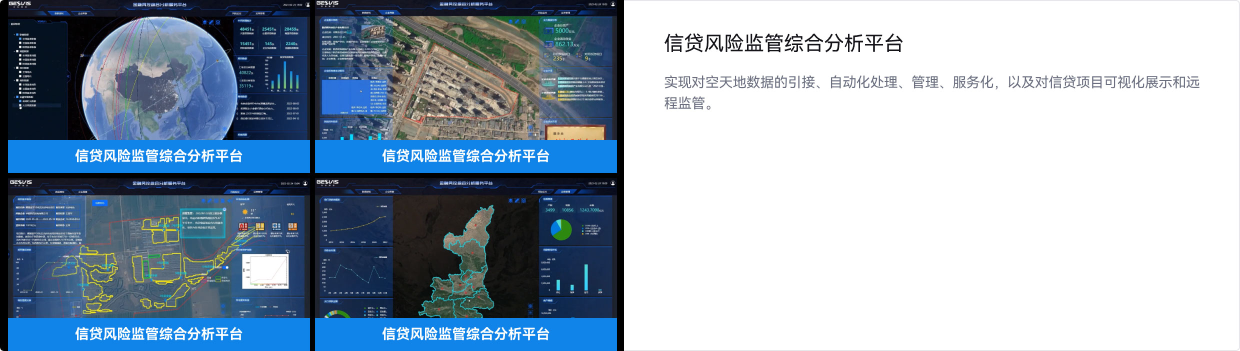This screenshot has height=351, width=1240.
Task: Click the 2022-08-02 news row date
Action: tap(293, 104)
